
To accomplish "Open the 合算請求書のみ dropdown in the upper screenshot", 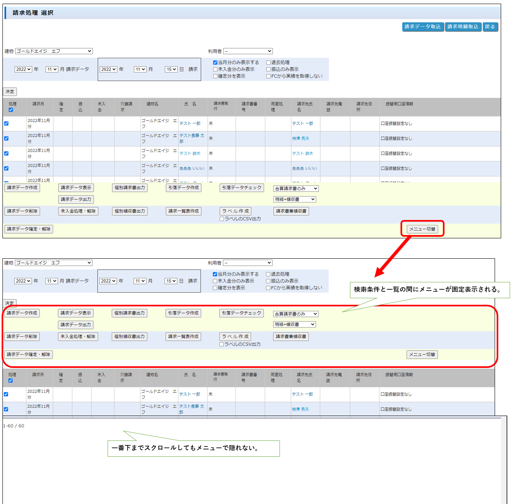I will click(296, 189).
